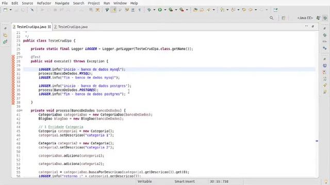Maximize the editor area
Viewport: 330px width, 185px height.
click(313, 26)
